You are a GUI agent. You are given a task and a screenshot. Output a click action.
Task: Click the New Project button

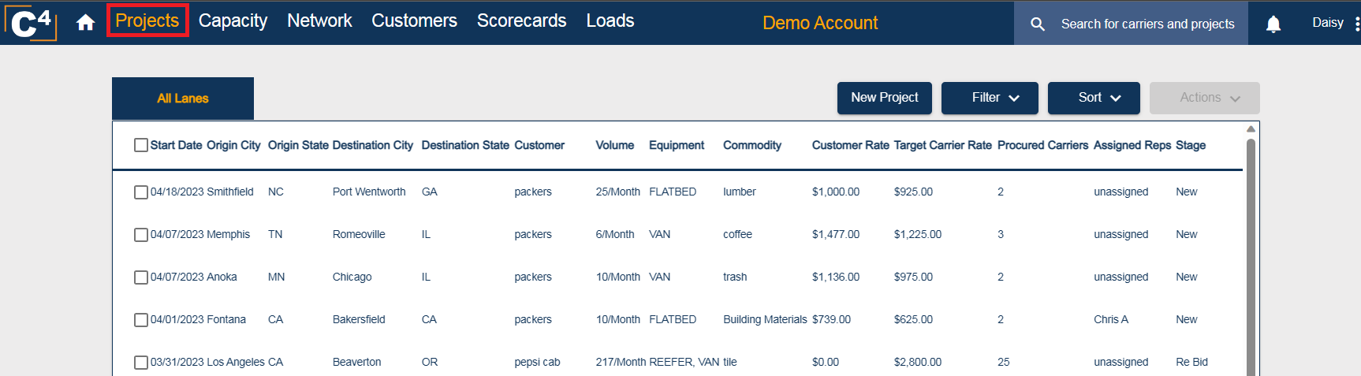[884, 98]
